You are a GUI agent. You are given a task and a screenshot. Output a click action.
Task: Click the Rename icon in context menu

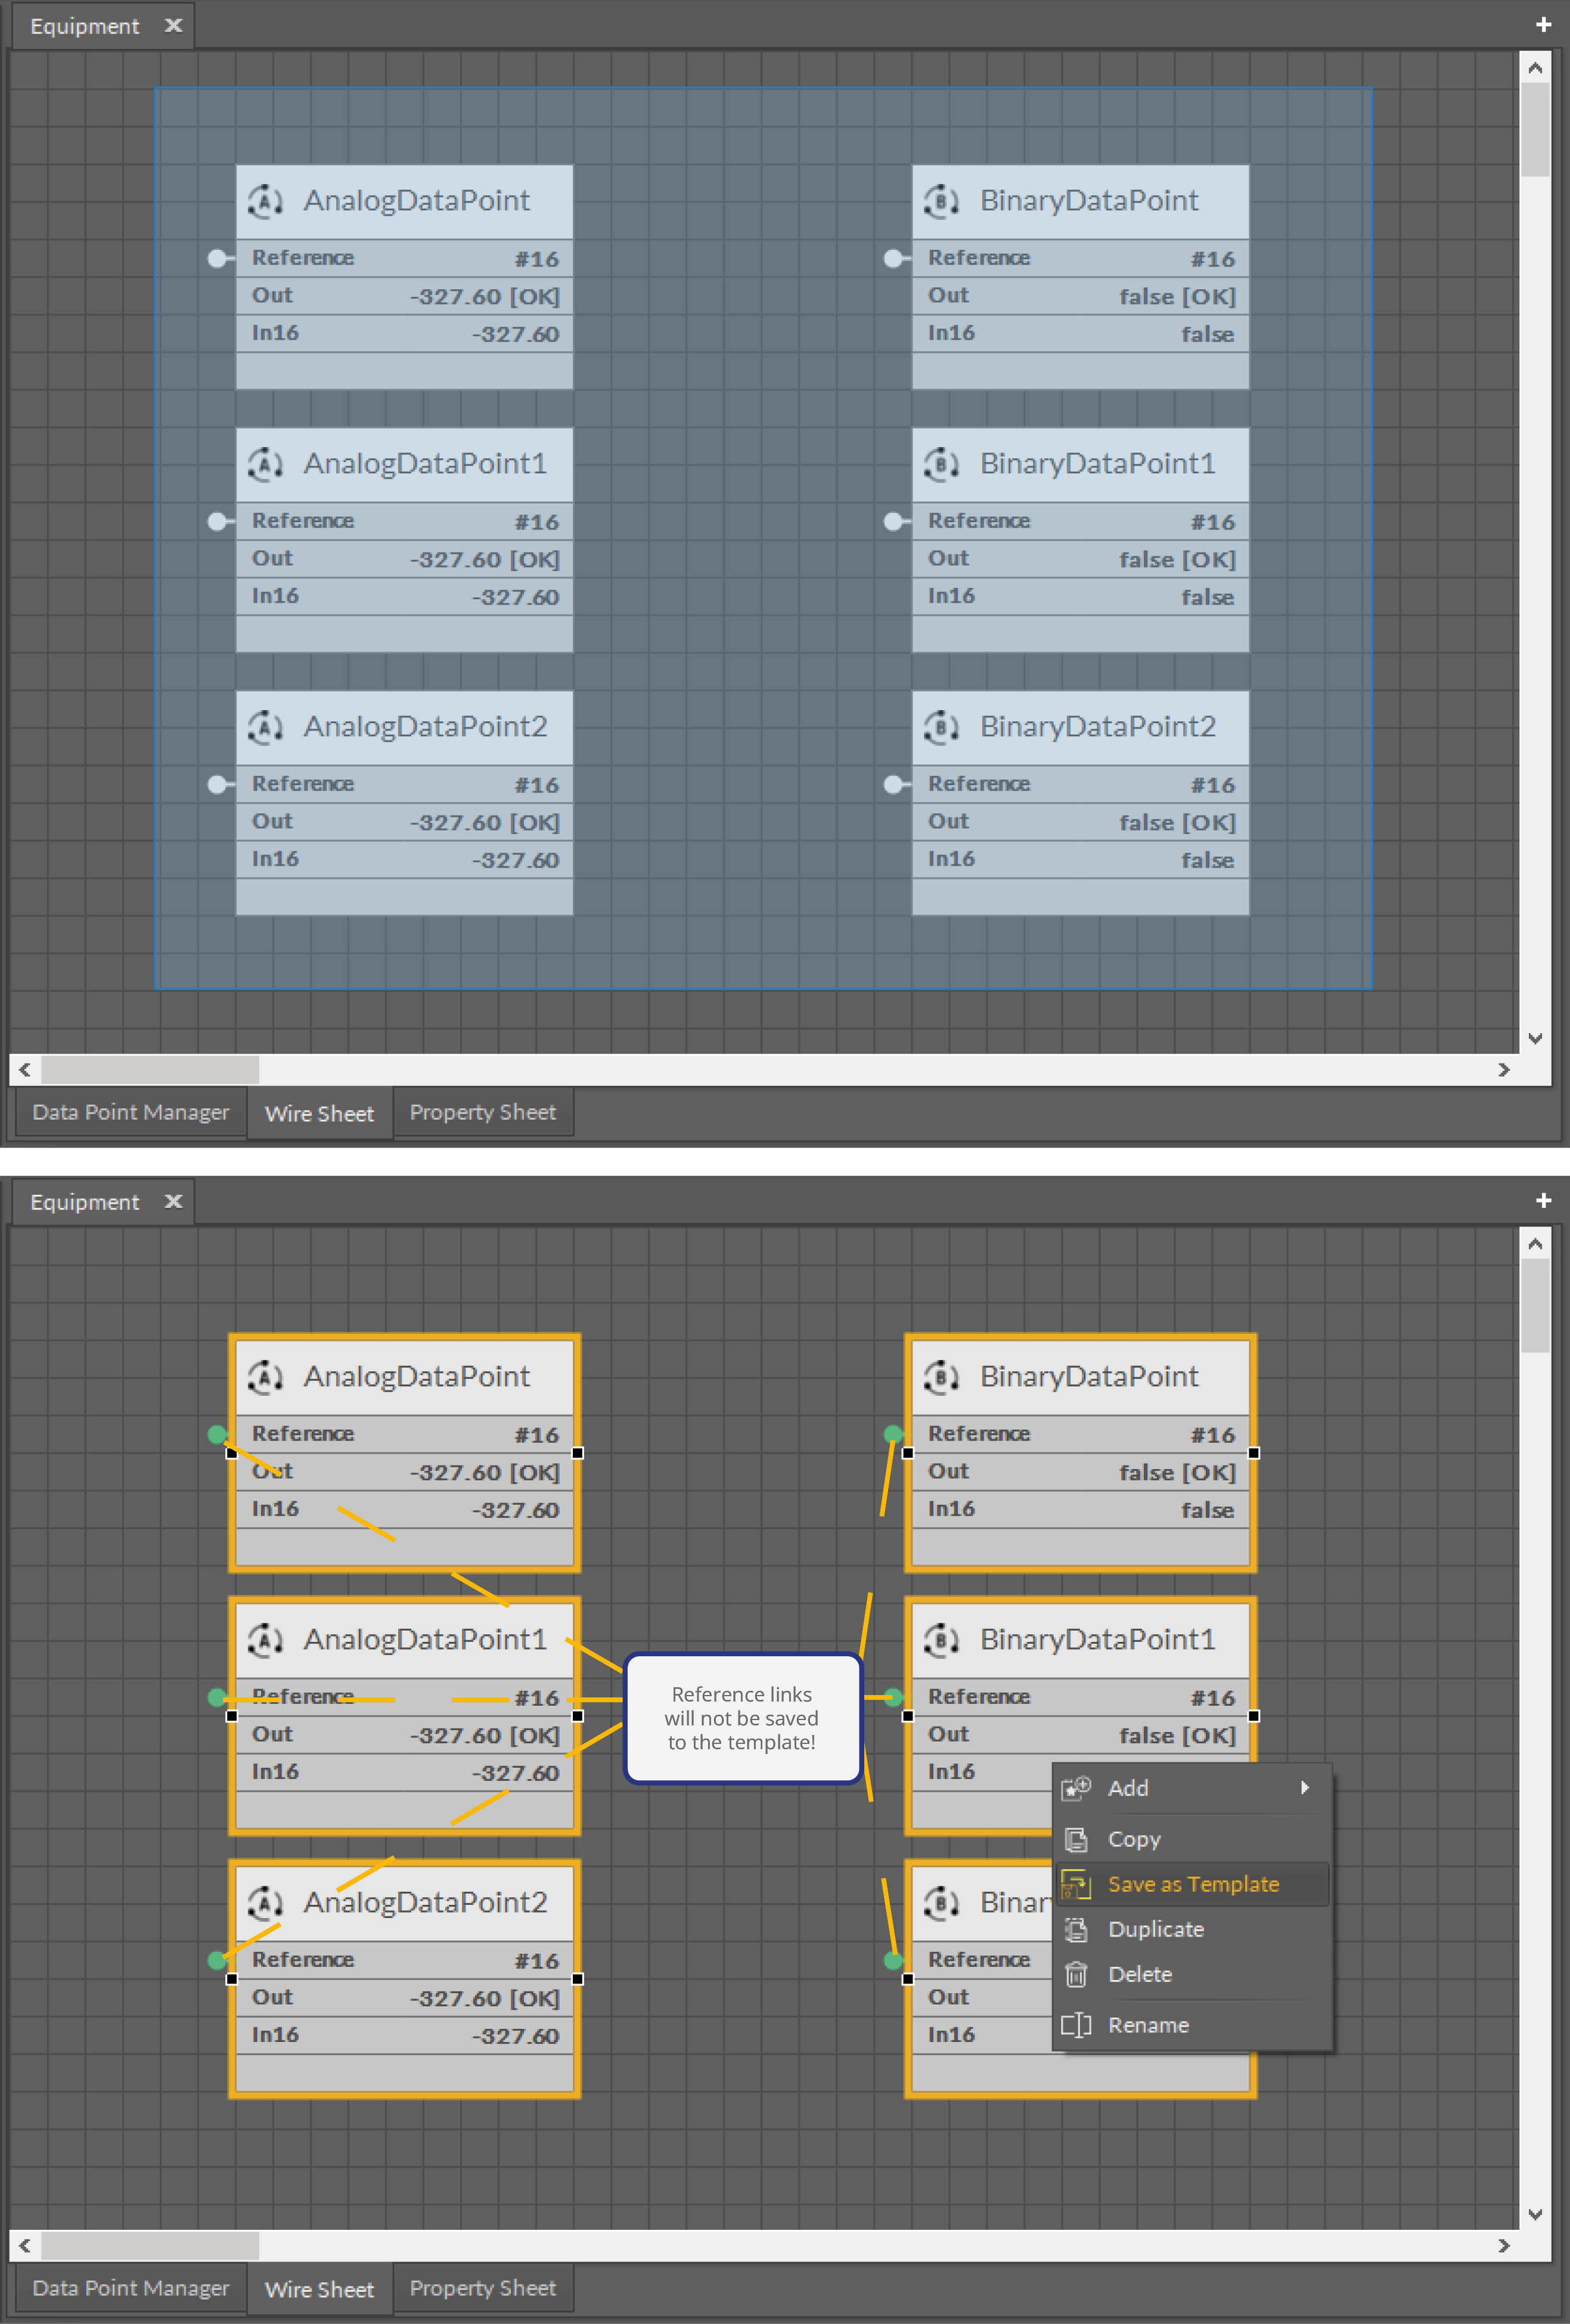(1075, 2025)
